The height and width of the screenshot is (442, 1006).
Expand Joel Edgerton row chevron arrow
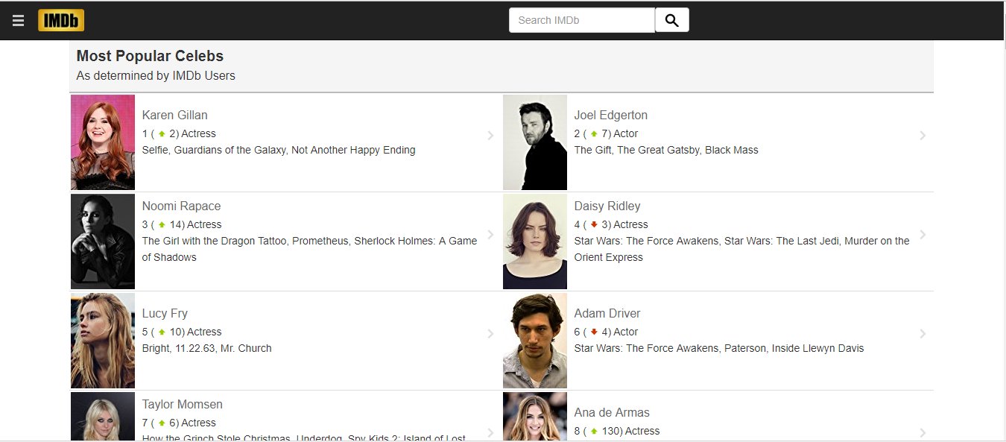[923, 136]
